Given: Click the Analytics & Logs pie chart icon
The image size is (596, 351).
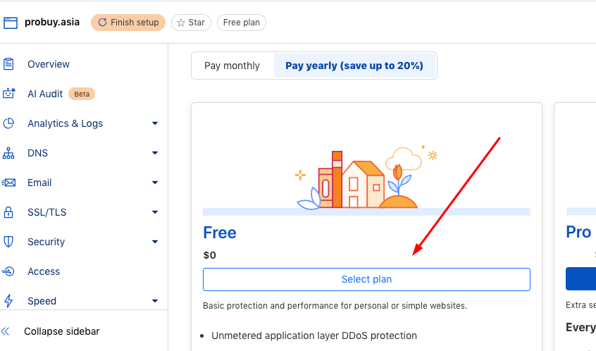Looking at the screenshot, I should coord(8,123).
